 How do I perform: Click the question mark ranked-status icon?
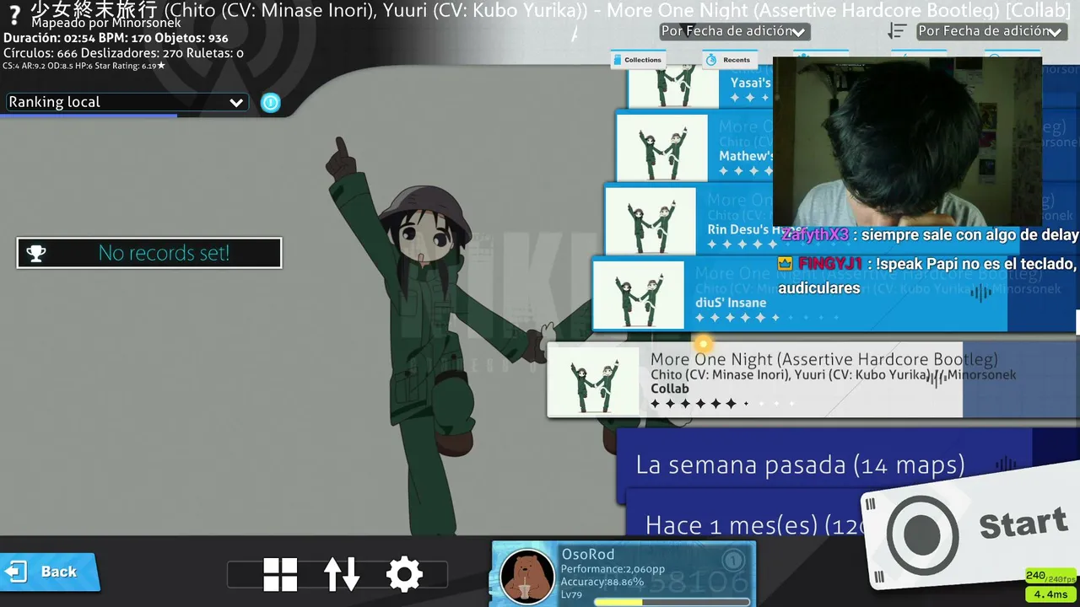[13, 15]
